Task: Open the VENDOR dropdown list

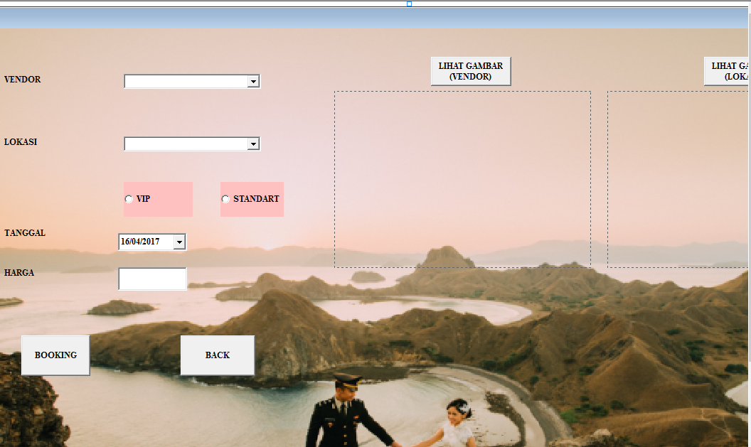Action: pyautogui.click(x=254, y=81)
